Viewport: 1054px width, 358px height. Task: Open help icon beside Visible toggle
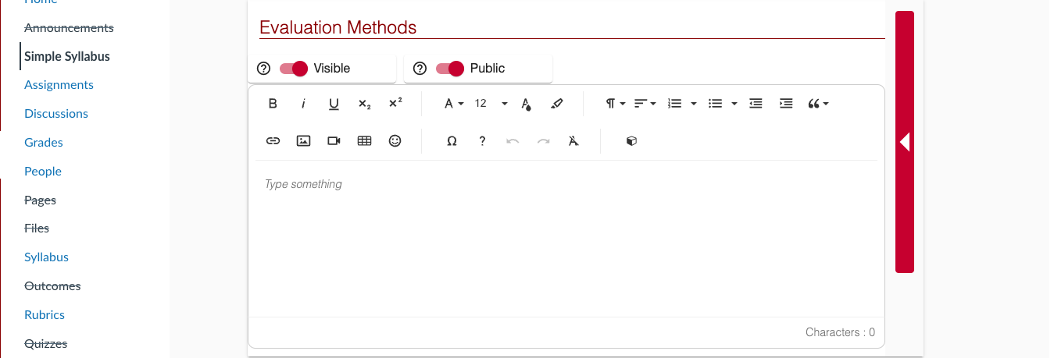(x=263, y=69)
